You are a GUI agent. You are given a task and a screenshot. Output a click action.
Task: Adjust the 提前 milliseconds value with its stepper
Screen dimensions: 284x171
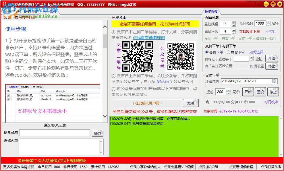click(x=229, y=91)
